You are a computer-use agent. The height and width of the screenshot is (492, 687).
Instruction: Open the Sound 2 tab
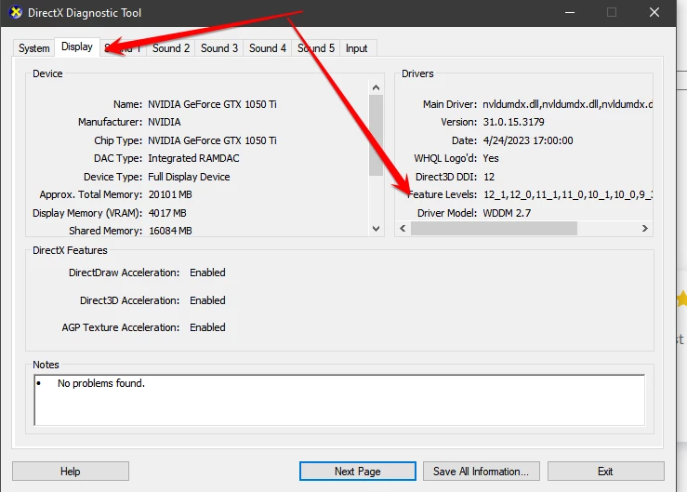click(x=171, y=48)
